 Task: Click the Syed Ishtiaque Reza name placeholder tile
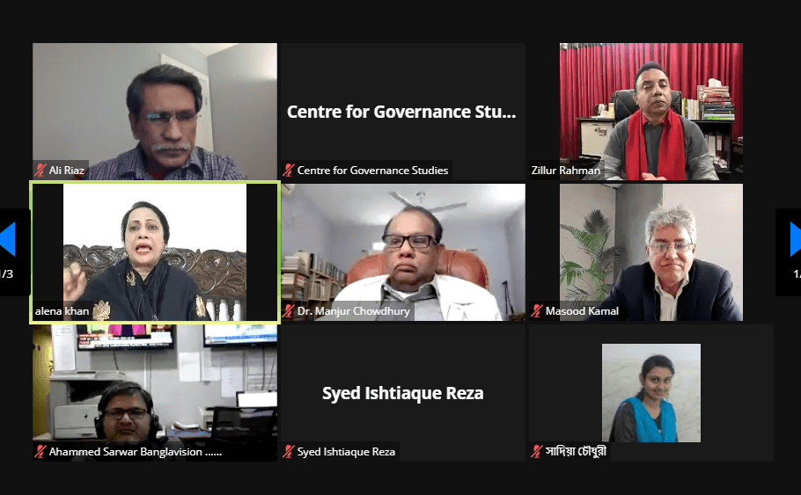403,393
